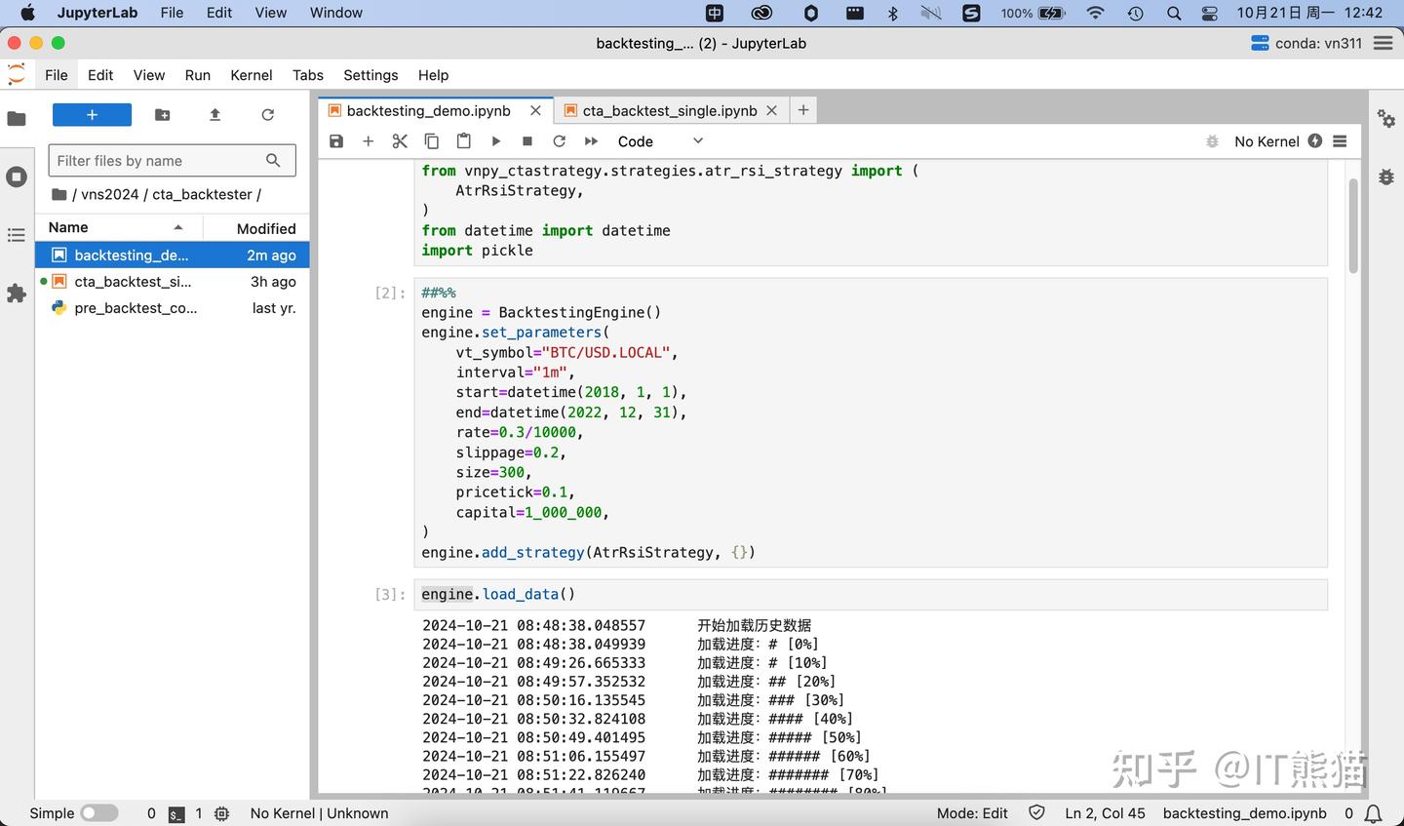
Task: Click the notebook vertical scrollbar
Action: [x=1352, y=225]
